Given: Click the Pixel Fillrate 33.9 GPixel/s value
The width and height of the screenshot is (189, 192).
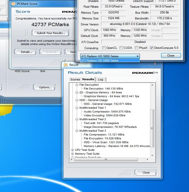Looking at the screenshot, I should (x=114, y=7).
